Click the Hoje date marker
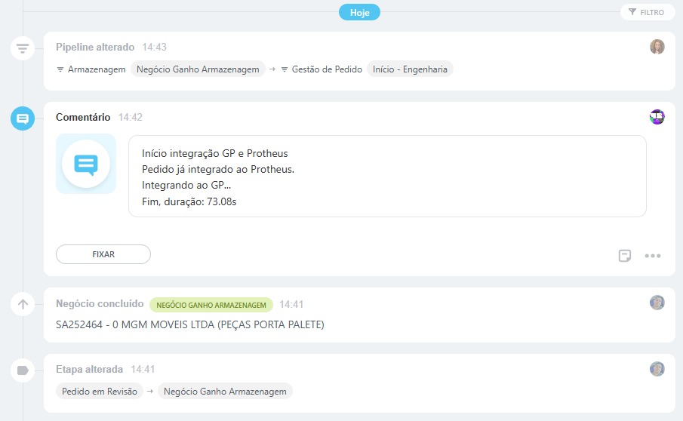This screenshot has width=683, height=421. tap(359, 12)
